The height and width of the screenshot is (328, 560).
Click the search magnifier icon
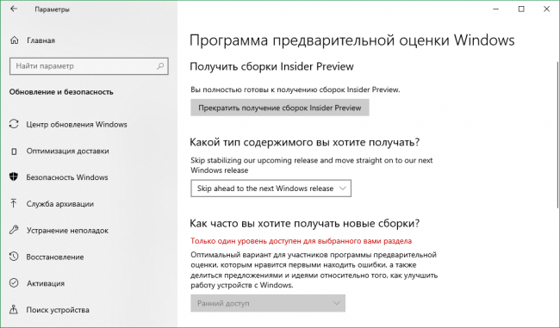pyautogui.click(x=160, y=66)
